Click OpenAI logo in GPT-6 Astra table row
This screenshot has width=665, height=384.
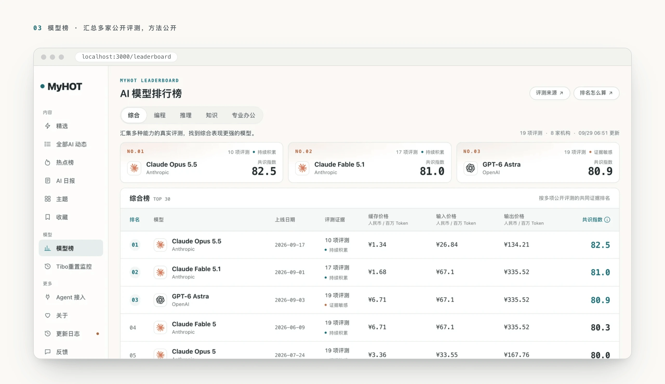click(160, 300)
